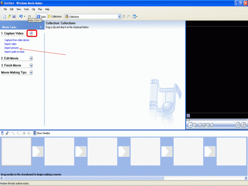Click the Play Storyboard icon
Screen dimensions: 248x186
(29, 133)
